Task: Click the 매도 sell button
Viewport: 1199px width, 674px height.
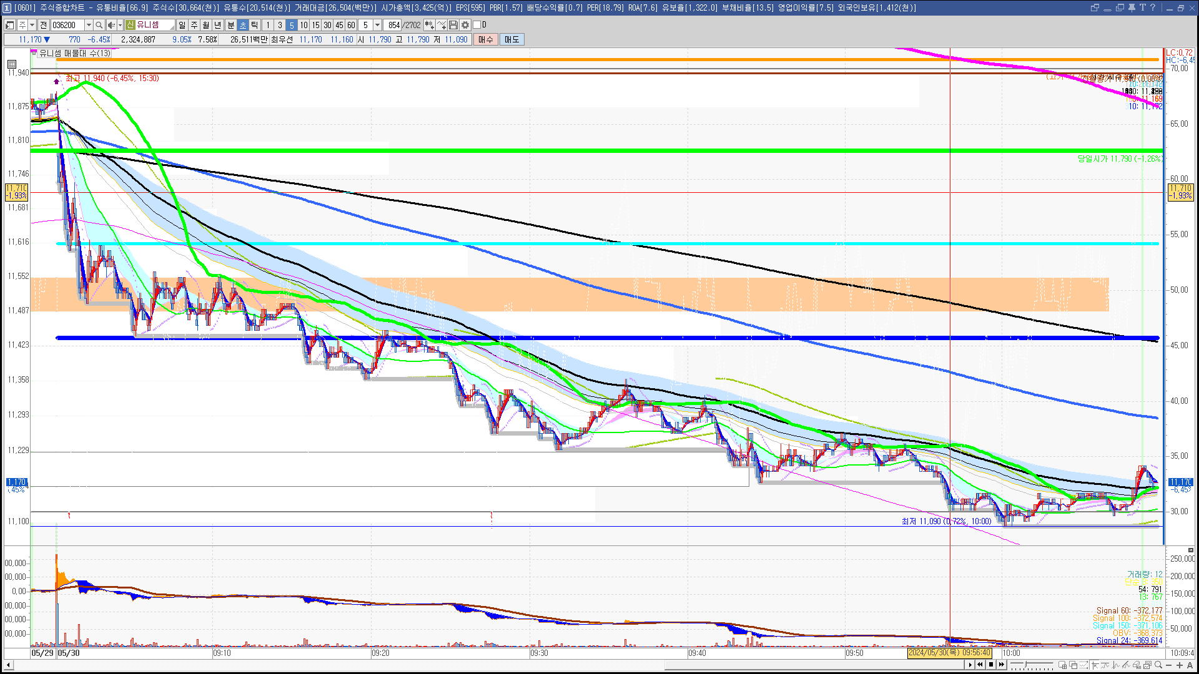Action: 511,39
